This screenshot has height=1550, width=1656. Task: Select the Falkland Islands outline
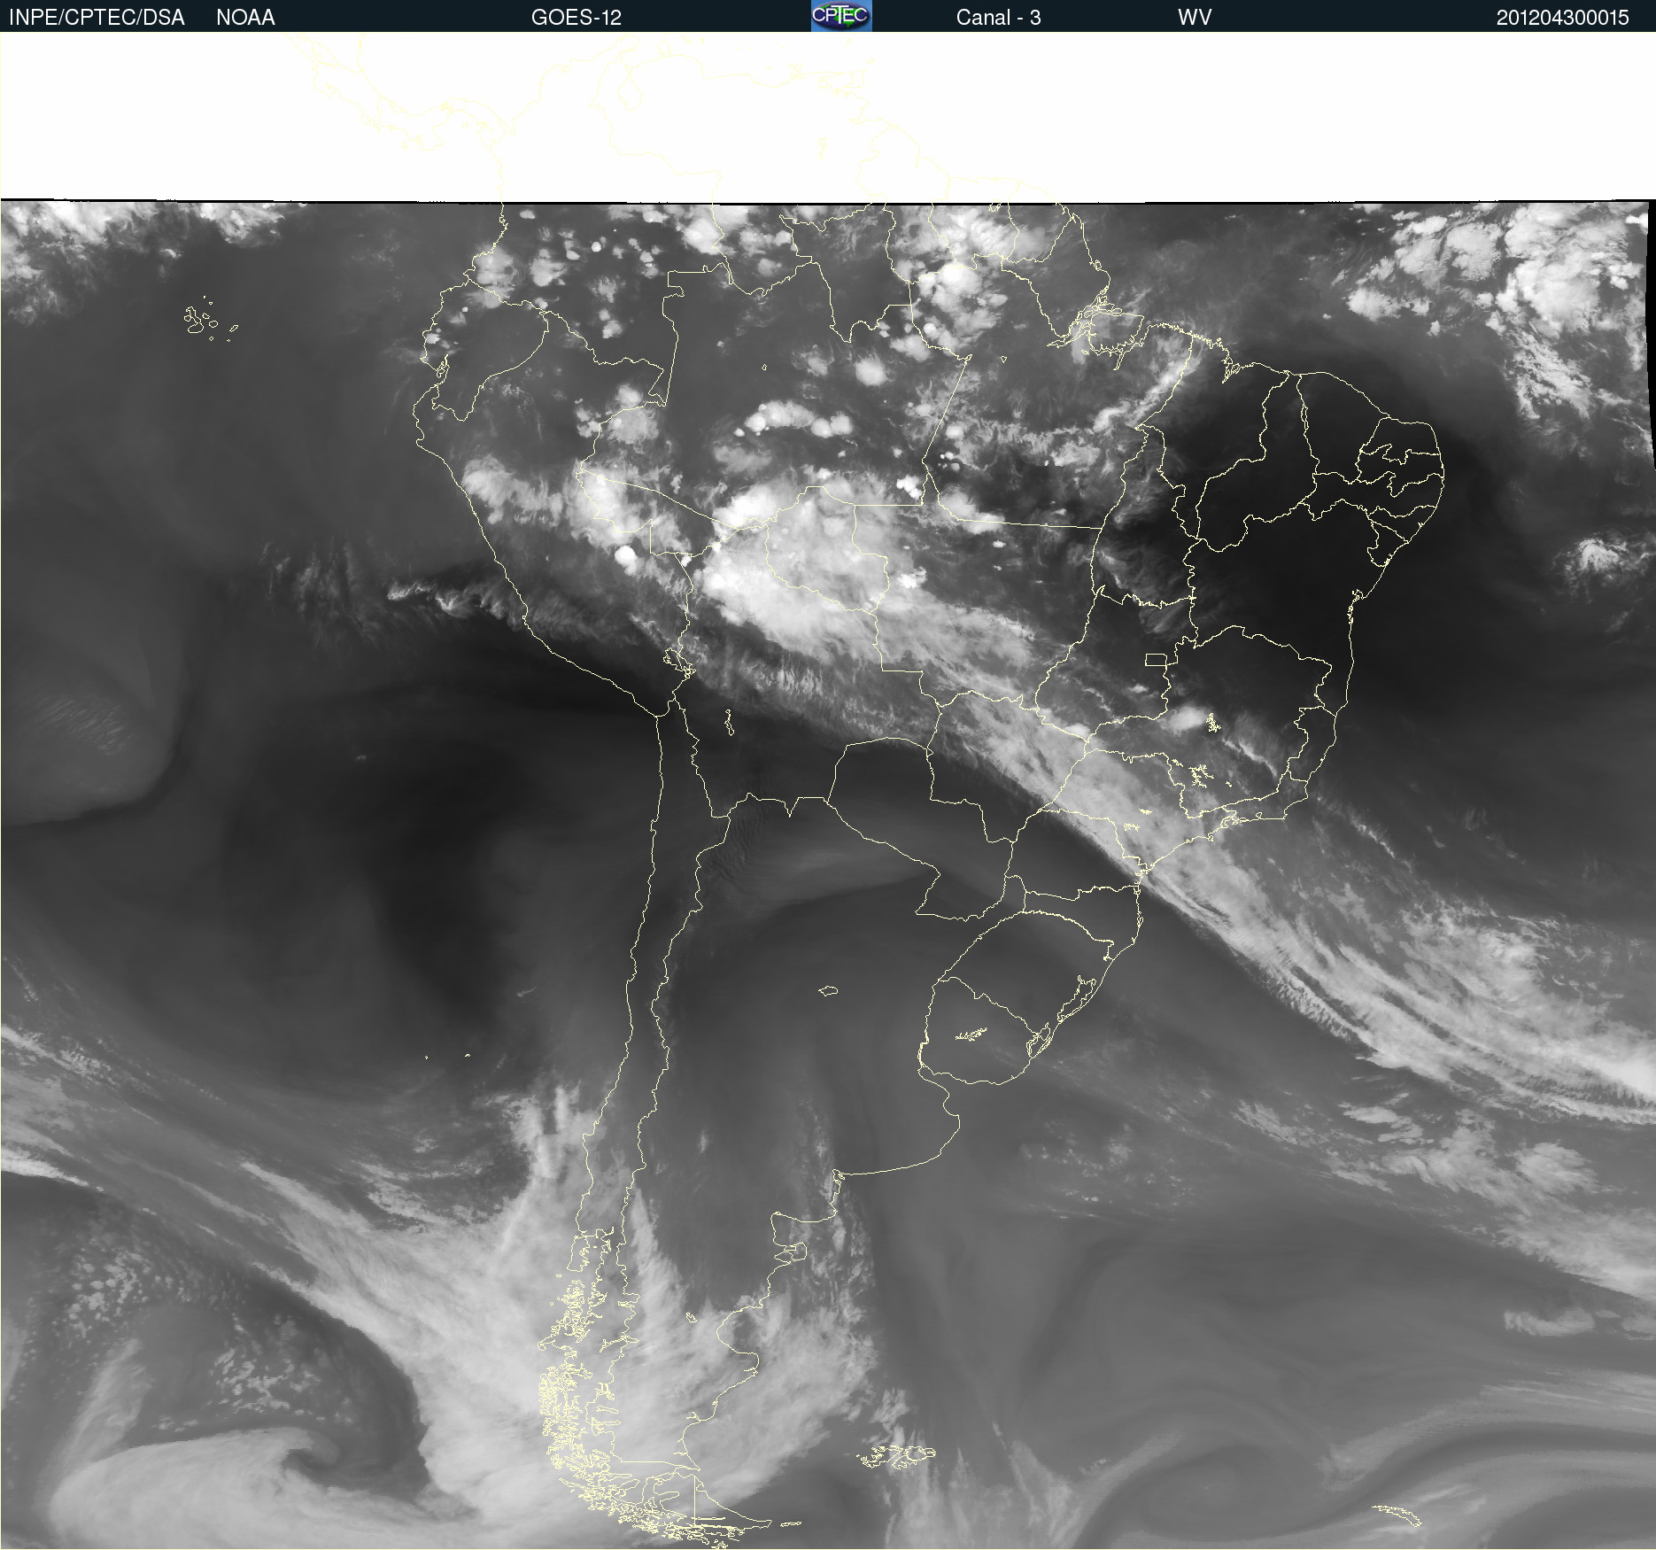pyautogui.click(x=896, y=1455)
